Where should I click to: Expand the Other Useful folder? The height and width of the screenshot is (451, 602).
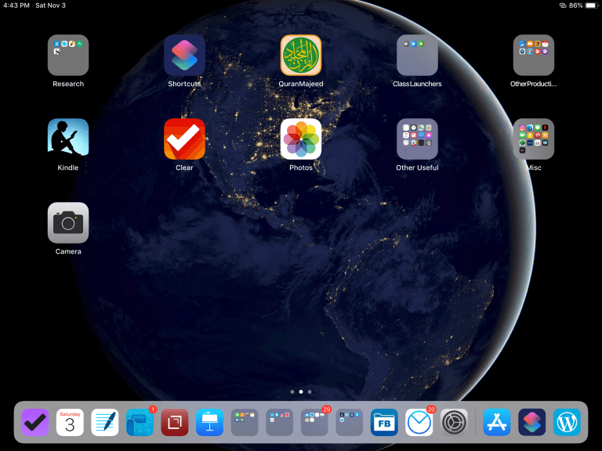coord(417,139)
